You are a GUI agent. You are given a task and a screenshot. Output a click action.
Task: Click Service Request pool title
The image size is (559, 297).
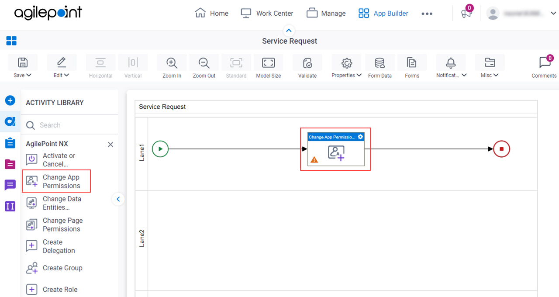[x=162, y=107]
